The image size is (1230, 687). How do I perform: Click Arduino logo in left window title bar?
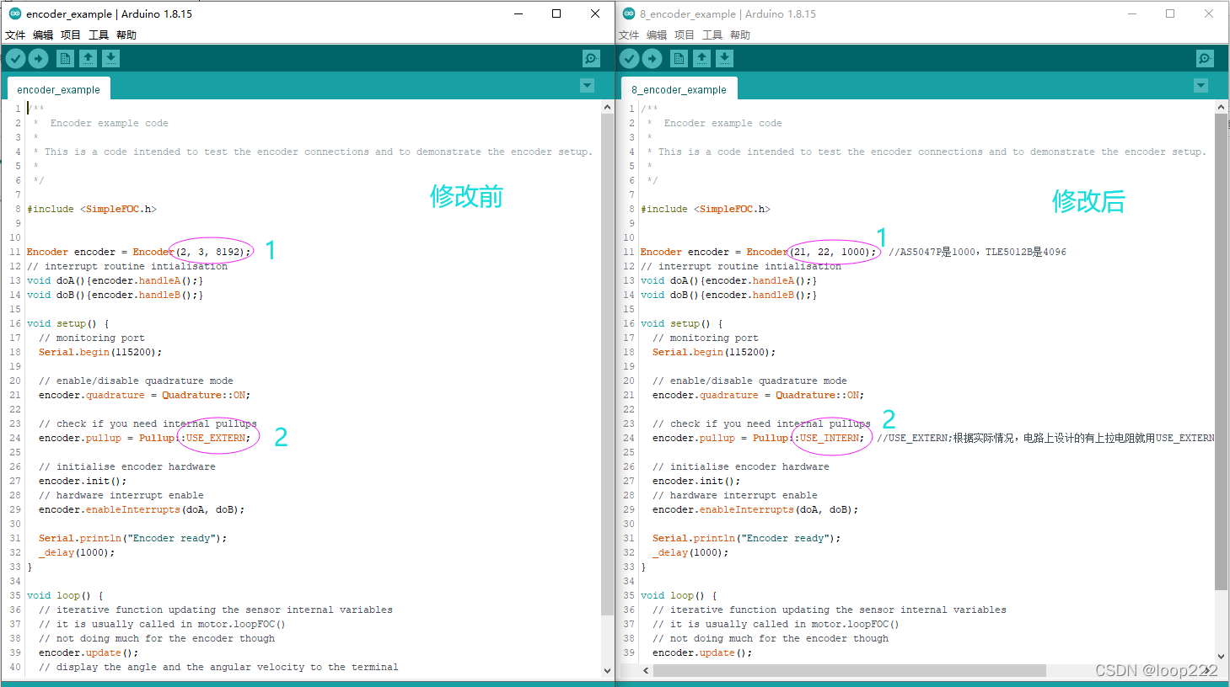pos(15,13)
